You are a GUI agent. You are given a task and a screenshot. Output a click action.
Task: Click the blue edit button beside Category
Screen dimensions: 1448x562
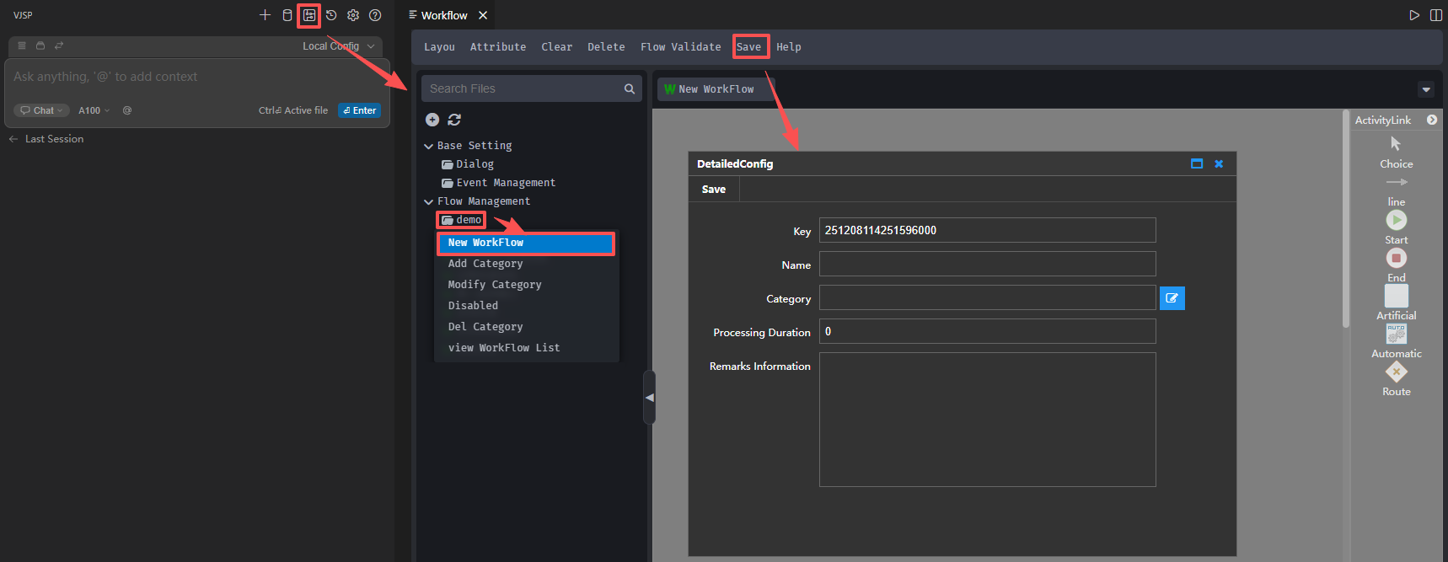1172,298
